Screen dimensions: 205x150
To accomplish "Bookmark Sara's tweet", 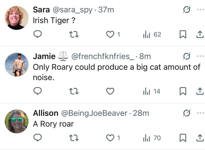I will [x=183, y=35].
